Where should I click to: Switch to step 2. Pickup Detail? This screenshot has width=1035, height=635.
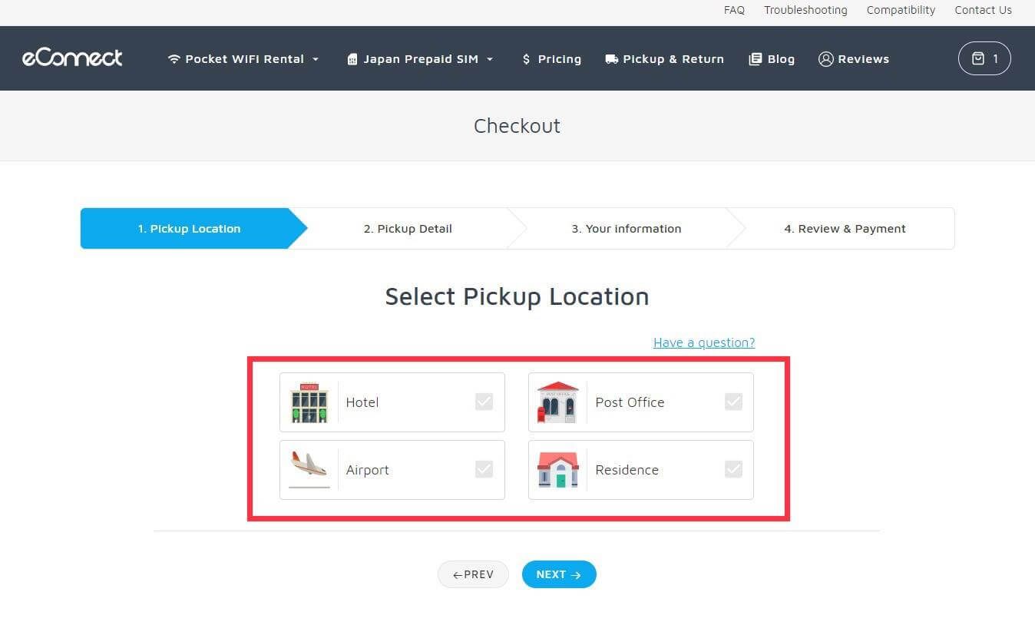click(408, 229)
